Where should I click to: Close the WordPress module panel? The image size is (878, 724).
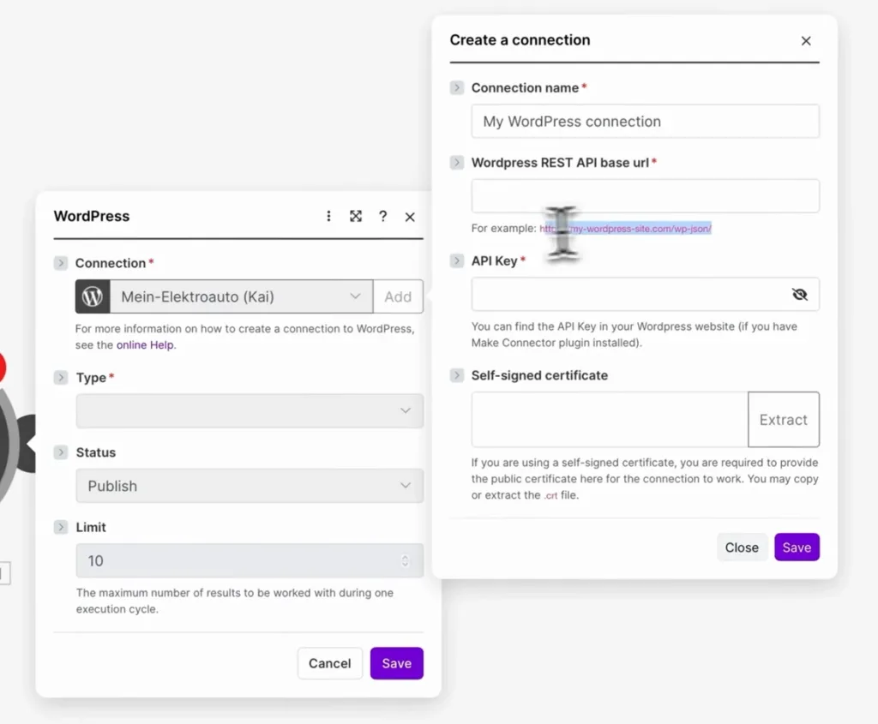pos(410,217)
